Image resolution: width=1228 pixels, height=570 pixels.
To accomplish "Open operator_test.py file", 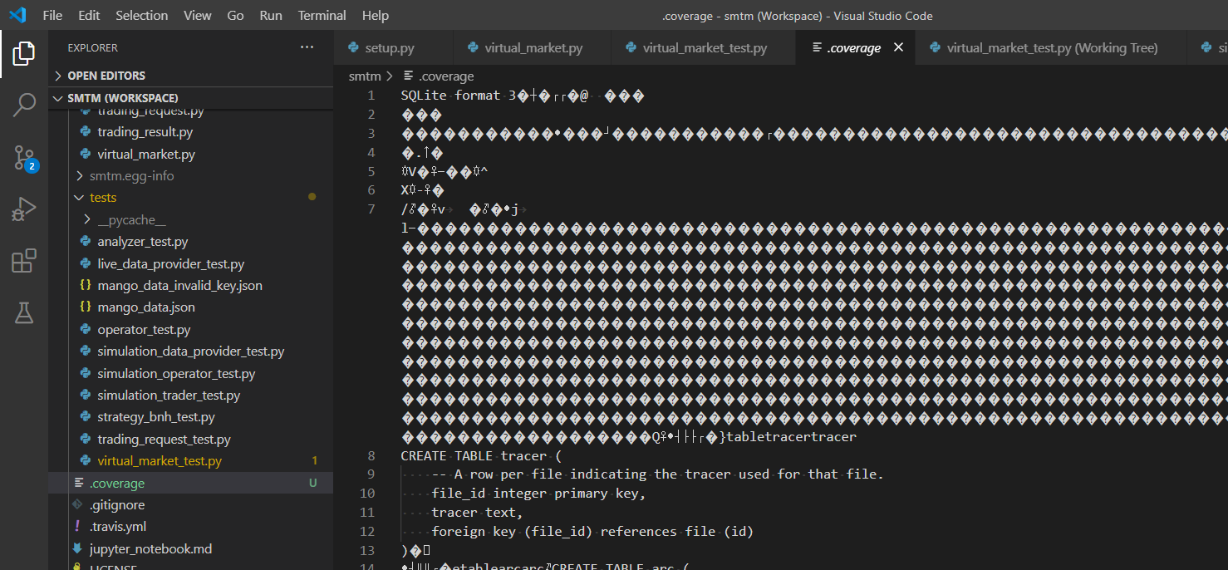I will 191,329.
